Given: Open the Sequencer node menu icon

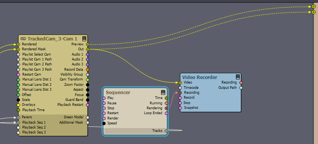Looking at the screenshot, I should (163, 93).
